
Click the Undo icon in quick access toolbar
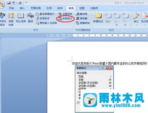[x=13, y=3]
